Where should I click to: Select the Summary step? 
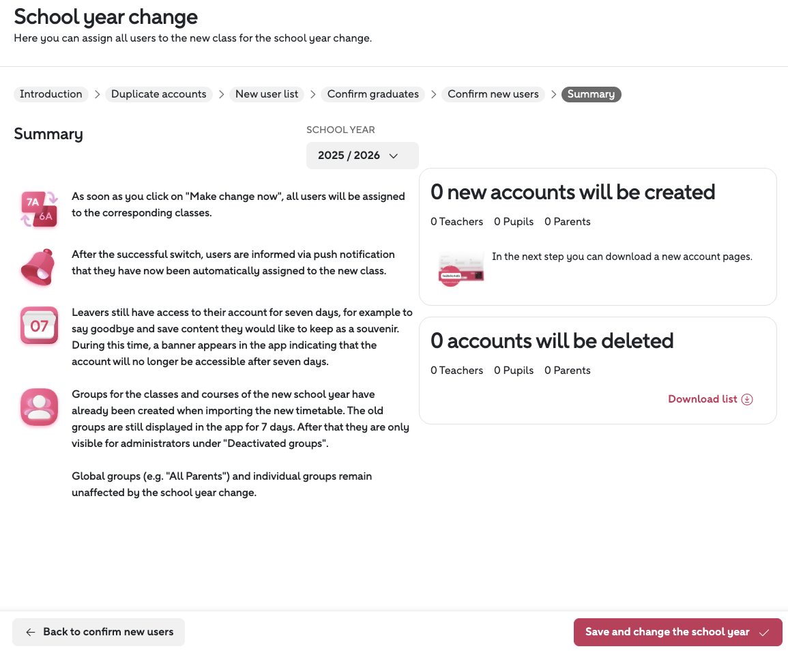(x=591, y=94)
